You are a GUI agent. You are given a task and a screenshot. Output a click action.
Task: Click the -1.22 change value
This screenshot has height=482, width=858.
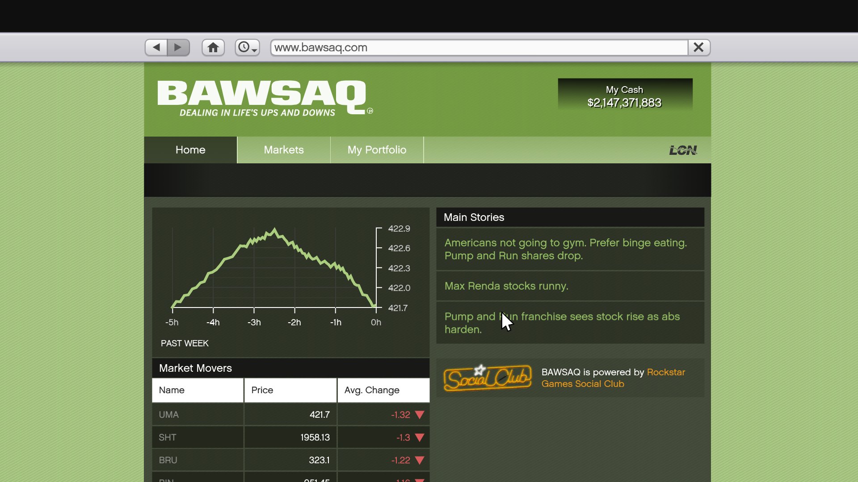pyautogui.click(x=400, y=460)
